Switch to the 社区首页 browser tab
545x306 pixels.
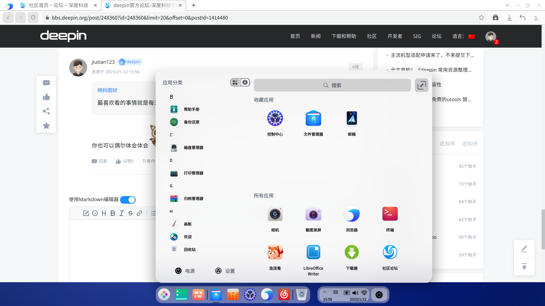click(x=58, y=5)
